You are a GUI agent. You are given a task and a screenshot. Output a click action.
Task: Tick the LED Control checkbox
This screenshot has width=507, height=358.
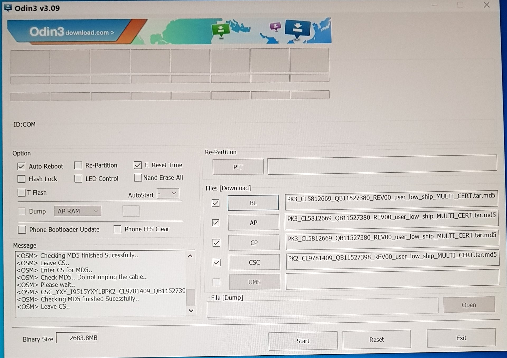click(78, 179)
